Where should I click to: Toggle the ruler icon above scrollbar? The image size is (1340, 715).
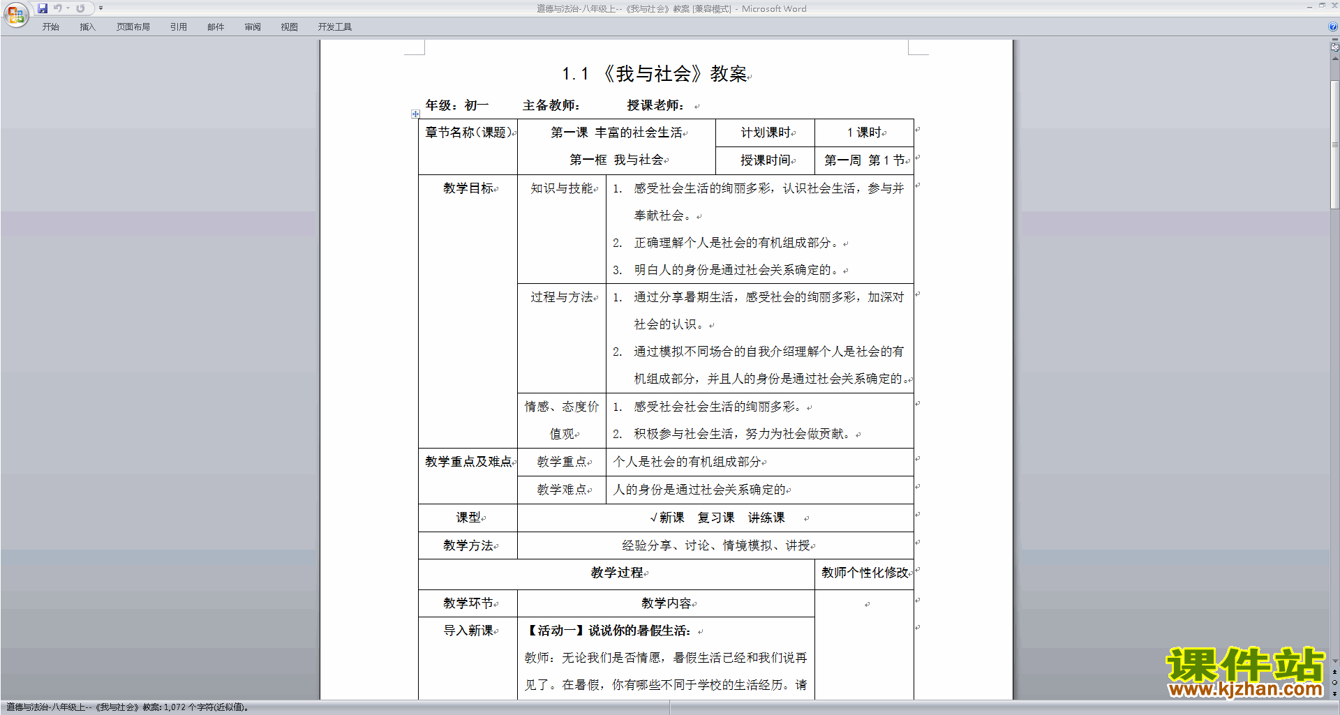point(1335,47)
